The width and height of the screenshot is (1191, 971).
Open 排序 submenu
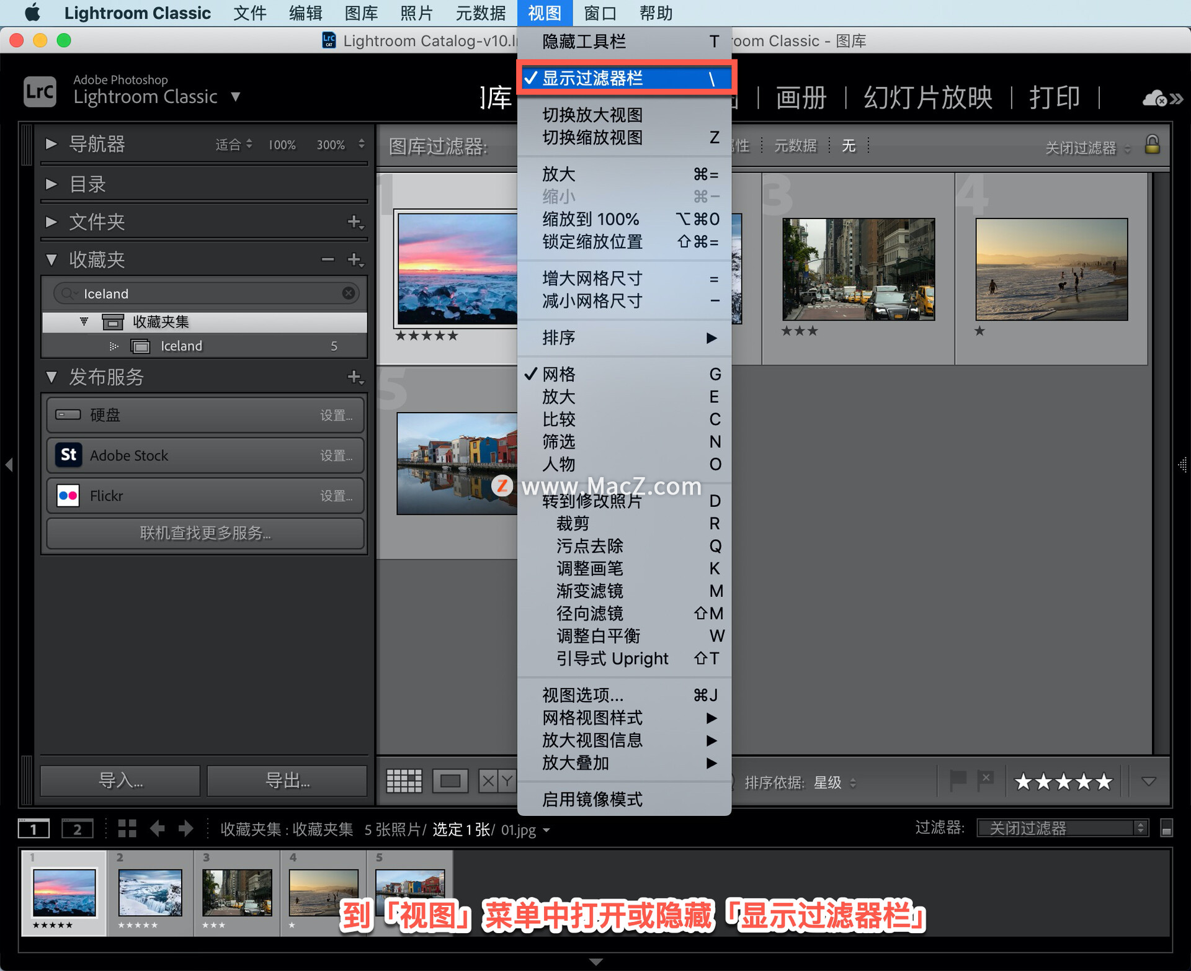tap(625, 338)
